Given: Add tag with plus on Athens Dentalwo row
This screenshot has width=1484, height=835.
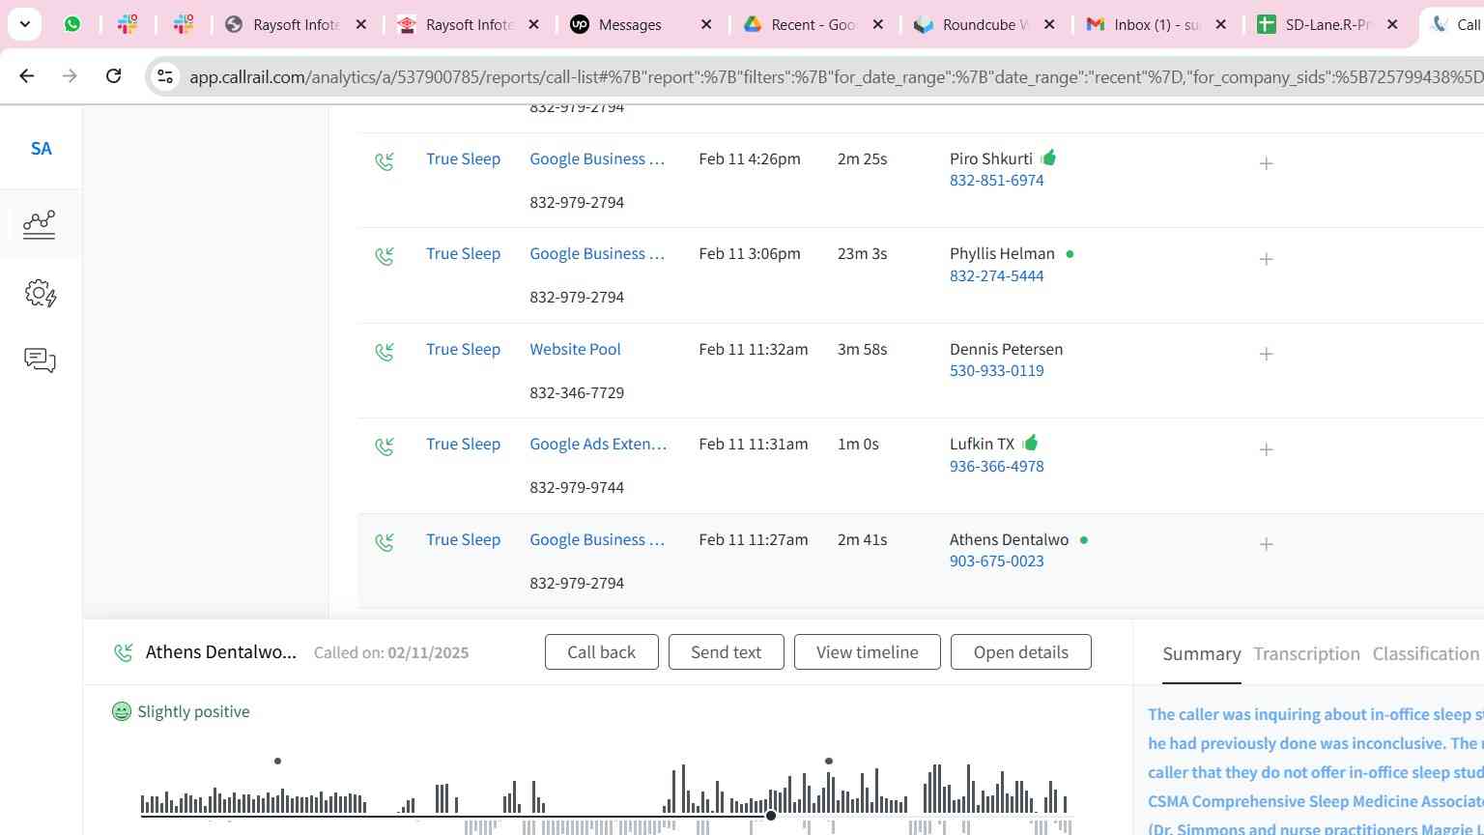Looking at the screenshot, I should tap(1266, 544).
